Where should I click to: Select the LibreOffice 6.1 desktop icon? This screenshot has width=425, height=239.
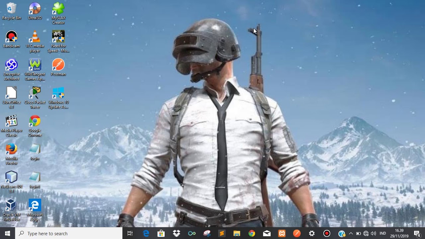pos(11,98)
